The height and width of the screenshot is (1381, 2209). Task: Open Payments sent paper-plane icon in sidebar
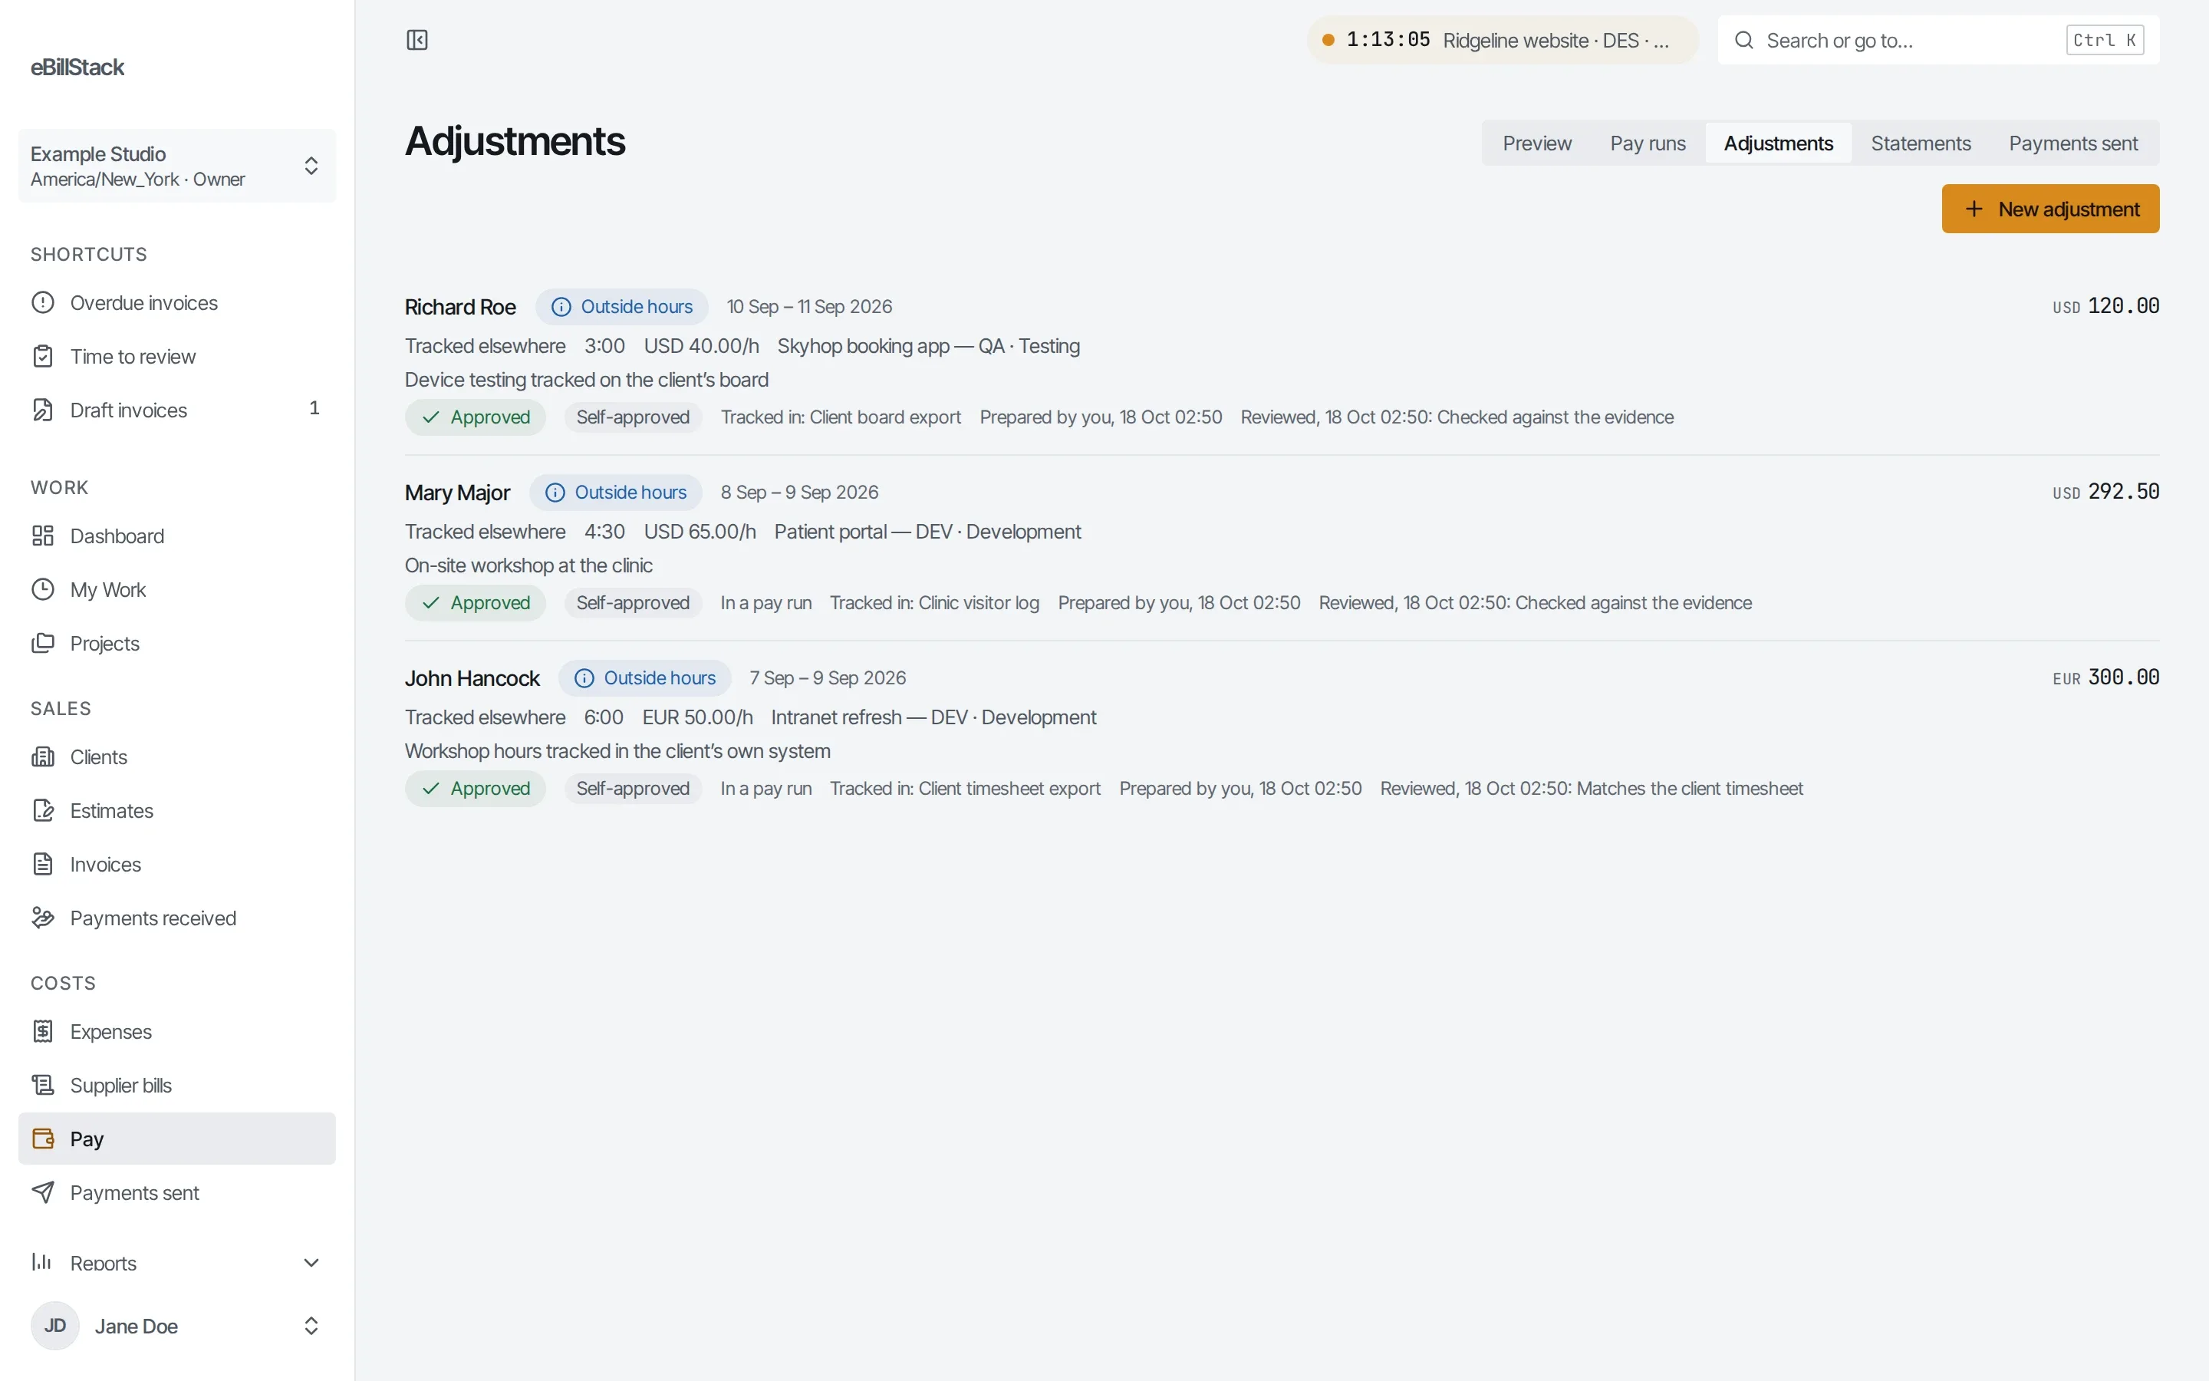[43, 1192]
